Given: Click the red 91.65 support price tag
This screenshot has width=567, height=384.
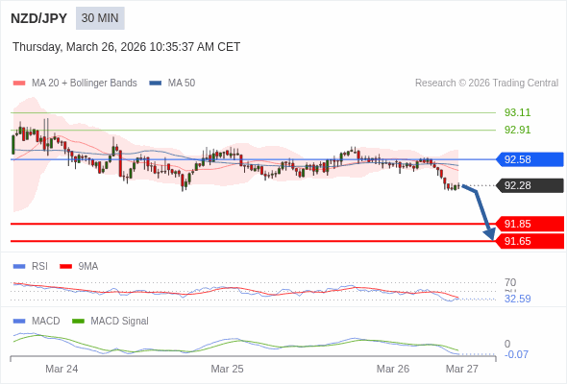Looking at the screenshot, I should [x=530, y=241].
